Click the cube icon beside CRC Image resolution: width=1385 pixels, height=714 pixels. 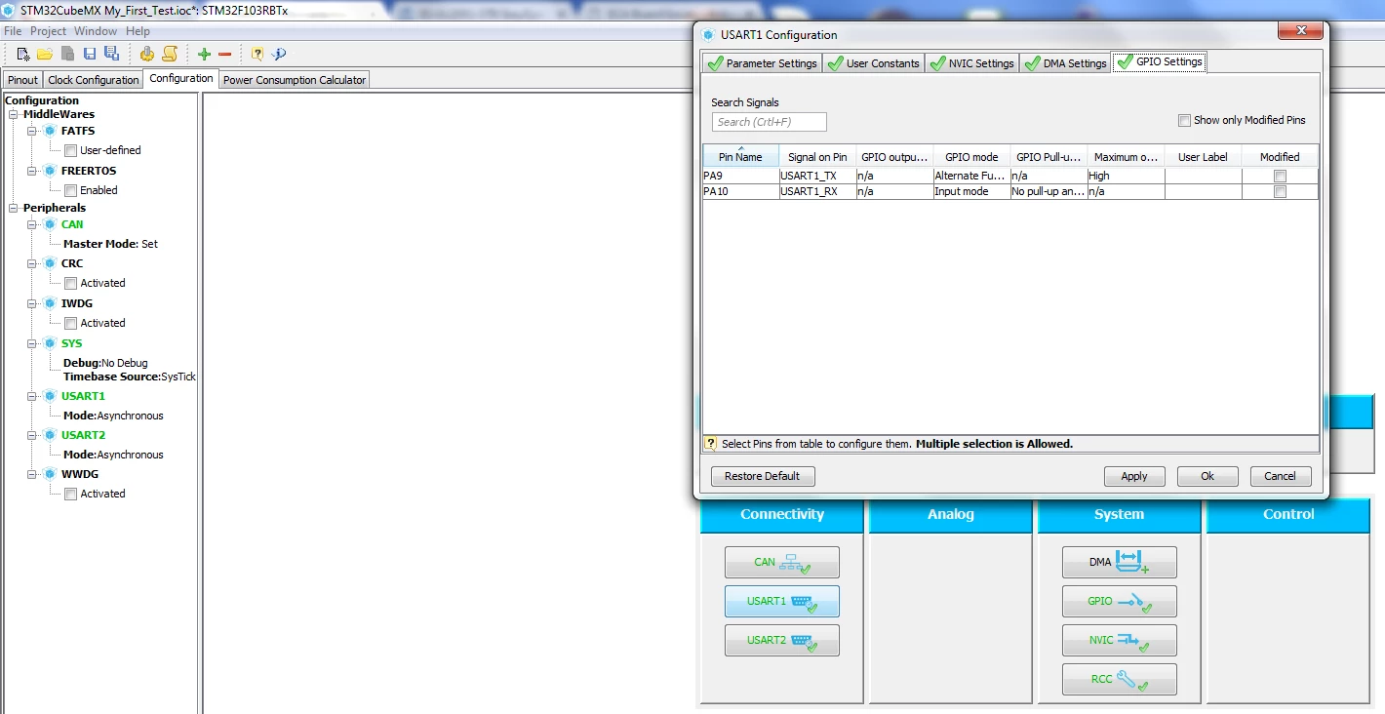(50, 263)
